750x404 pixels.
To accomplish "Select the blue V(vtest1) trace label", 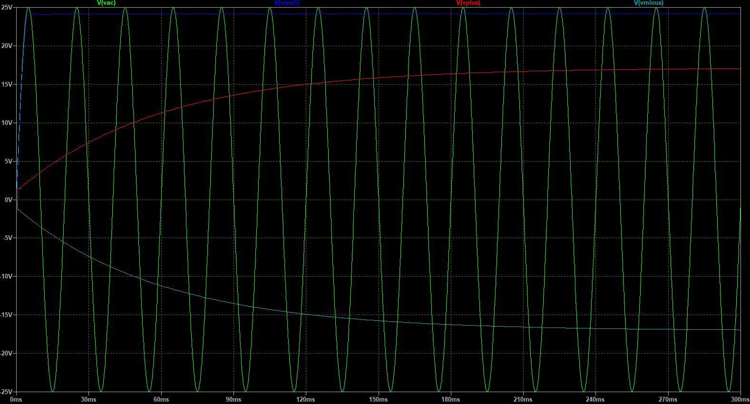I will (x=287, y=3).
